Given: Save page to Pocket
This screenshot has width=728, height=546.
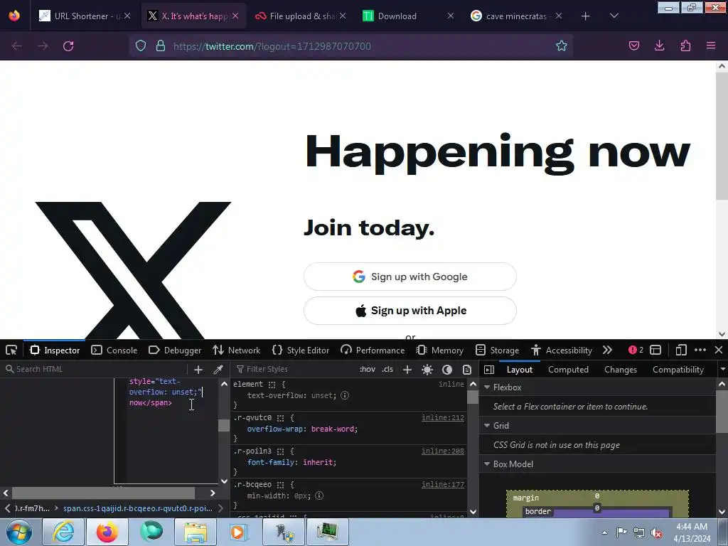Looking at the screenshot, I should pyautogui.click(x=633, y=46).
